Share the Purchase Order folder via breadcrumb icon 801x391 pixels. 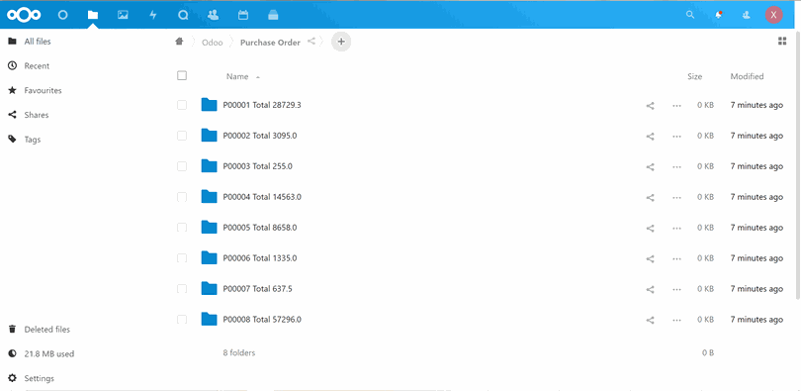311,42
